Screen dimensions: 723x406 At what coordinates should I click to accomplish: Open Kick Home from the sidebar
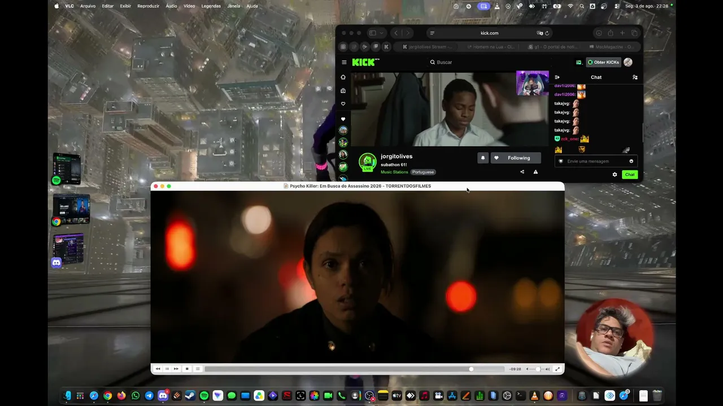[x=343, y=77]
